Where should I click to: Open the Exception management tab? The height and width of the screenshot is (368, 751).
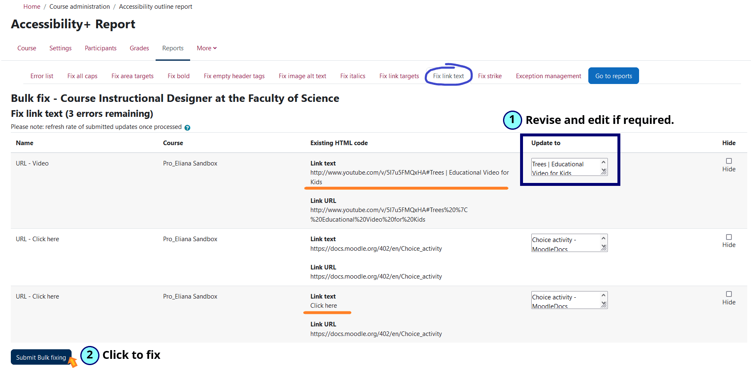[548, 76]
